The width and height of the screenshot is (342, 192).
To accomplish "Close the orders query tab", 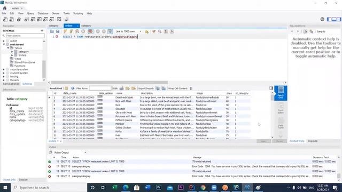I will [x=77, y=26].
